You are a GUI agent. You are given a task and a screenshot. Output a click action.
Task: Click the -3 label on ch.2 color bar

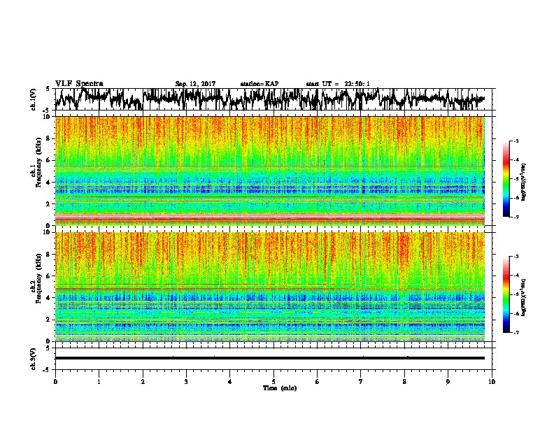click(x=516, y=257)
